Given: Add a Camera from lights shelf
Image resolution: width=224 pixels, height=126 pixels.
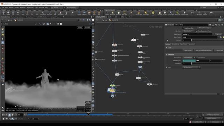Looking at the screenshot, I should click(x=107, y=13).
